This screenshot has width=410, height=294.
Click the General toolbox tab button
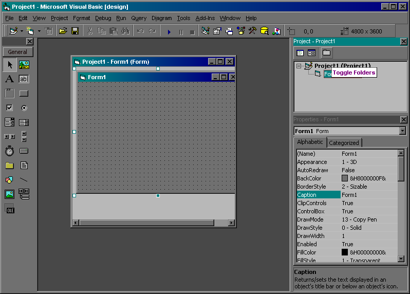[17, 52]
